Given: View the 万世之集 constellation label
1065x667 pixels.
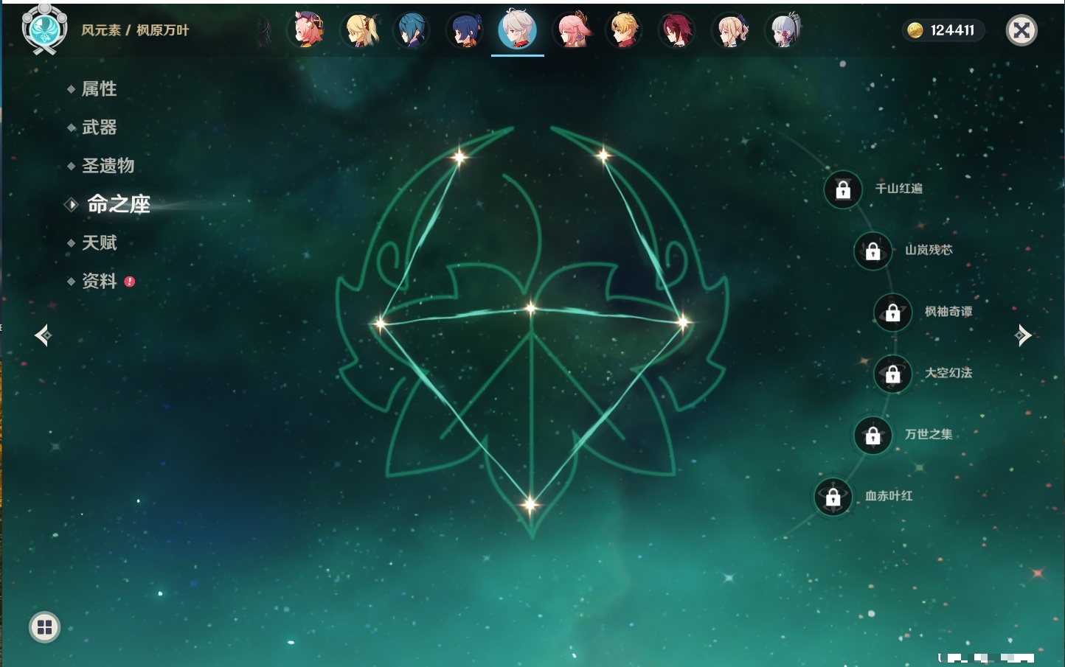Looking at the screenshot, I should click(x=929, y=434).
